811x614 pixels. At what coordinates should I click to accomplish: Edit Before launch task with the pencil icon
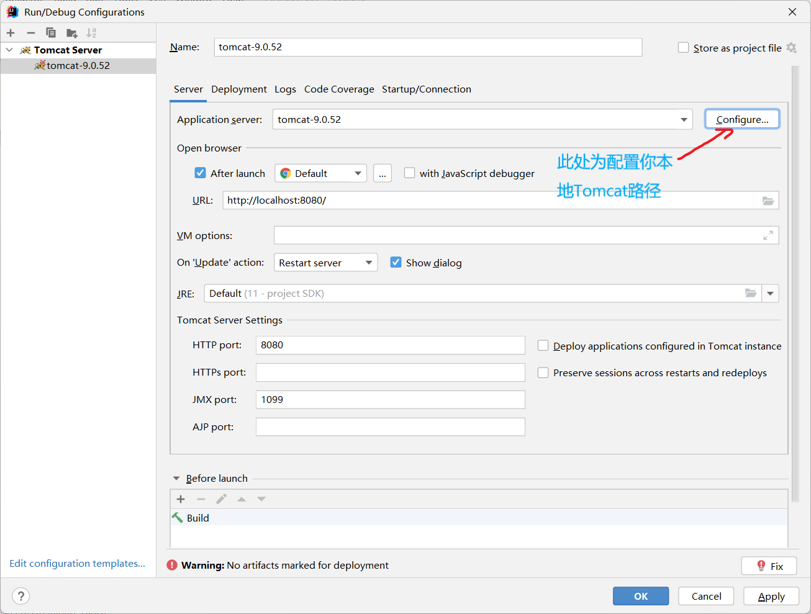(x=221, y=499)
